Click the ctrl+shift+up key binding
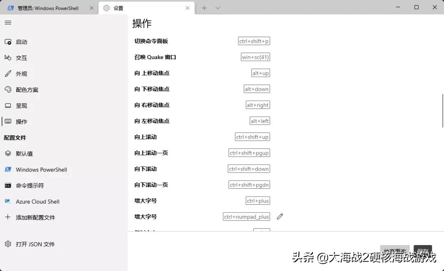Screen dimensions: 444x271 [252, 137]
